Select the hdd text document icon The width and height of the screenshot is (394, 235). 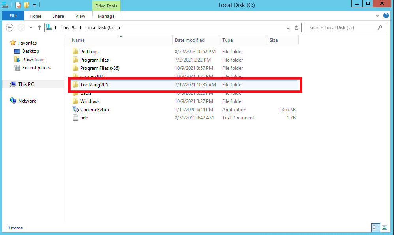[x=75, y=118]
